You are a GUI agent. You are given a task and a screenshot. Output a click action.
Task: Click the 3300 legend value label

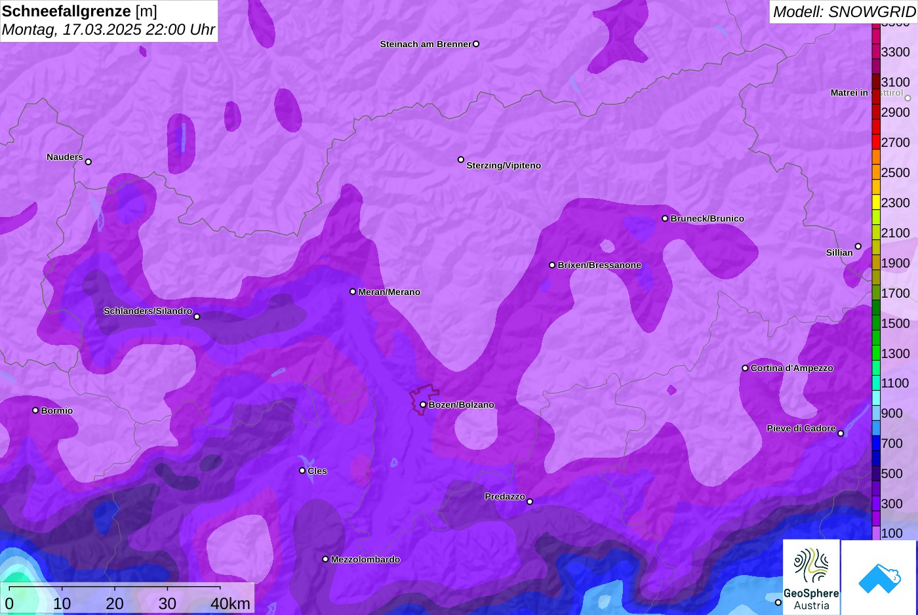(x=895, y=52)
